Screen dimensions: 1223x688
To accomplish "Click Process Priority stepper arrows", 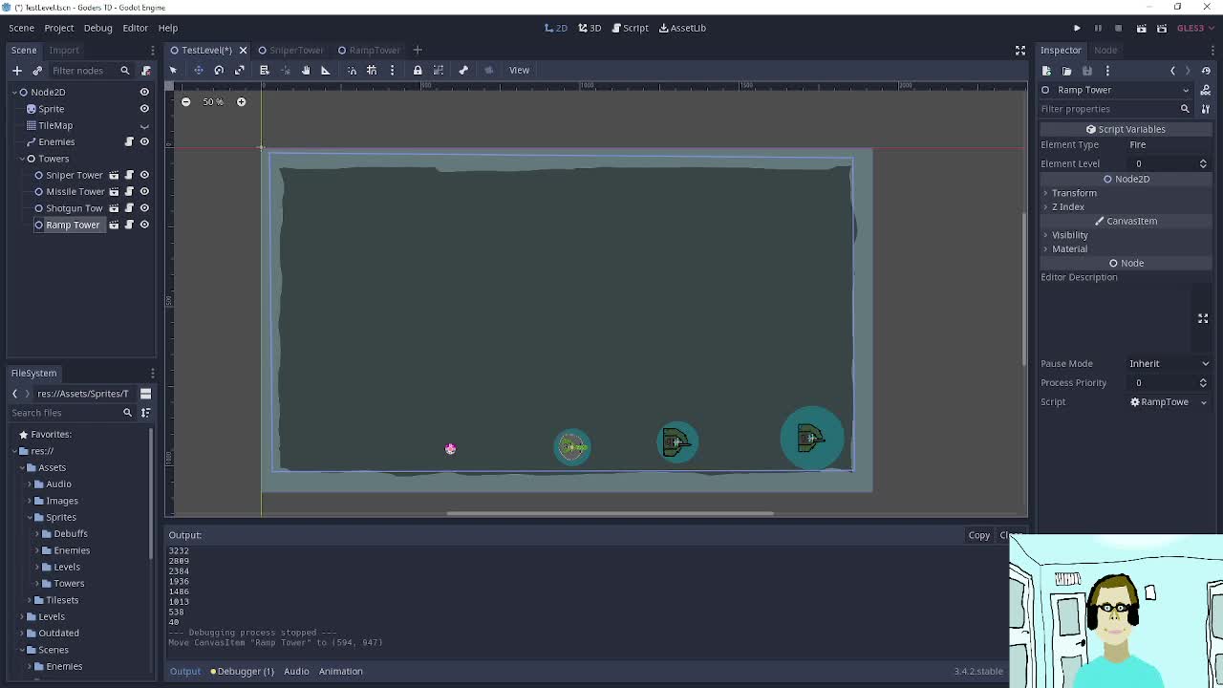I will pyautogui.click(x=1203, y=382).
